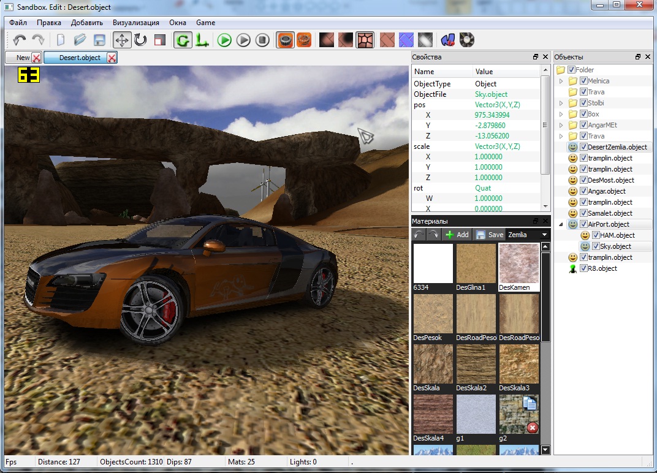
Task: Collapse the AirPort.object tree node
Action: click(x=561, y=224)
